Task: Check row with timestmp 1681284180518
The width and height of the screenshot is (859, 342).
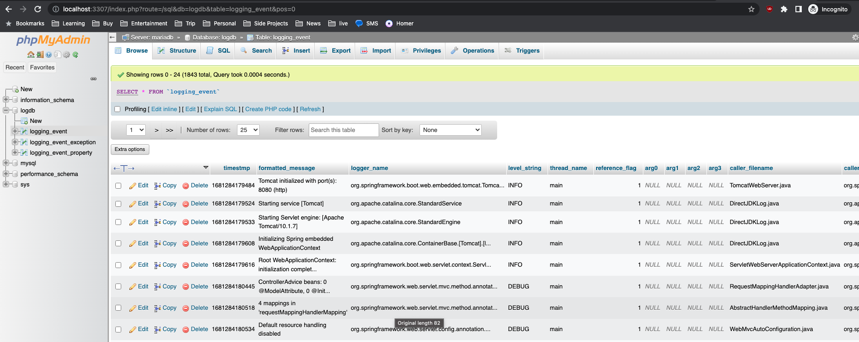Action: (118, 308)
